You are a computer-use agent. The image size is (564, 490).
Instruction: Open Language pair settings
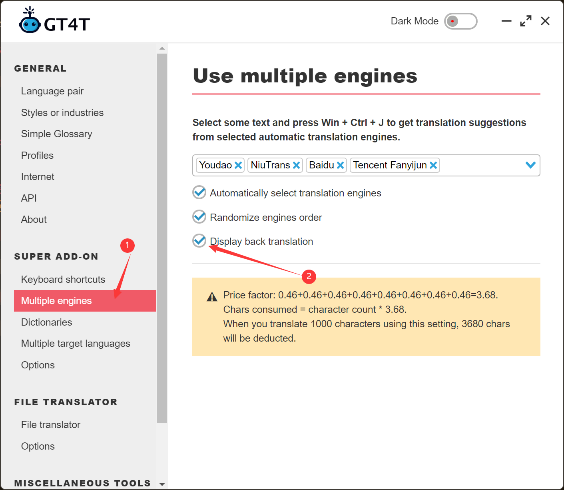coord(52,91)
